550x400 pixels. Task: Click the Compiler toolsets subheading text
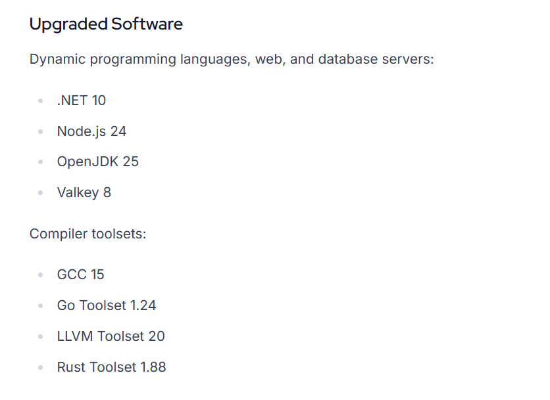[x=87, y=233]
